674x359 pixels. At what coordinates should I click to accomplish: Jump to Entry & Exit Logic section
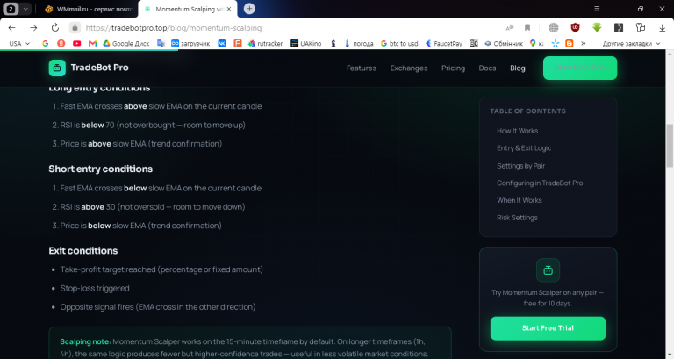(x=524, y=147)
